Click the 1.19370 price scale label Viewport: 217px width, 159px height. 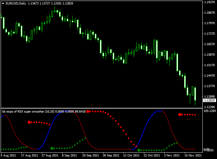210,2
